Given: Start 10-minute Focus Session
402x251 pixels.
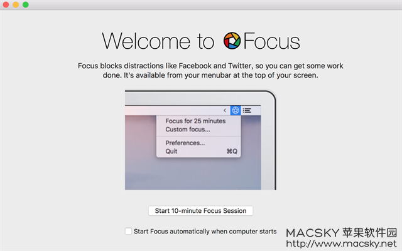Looking at the screenshot, I should [201, 211].
